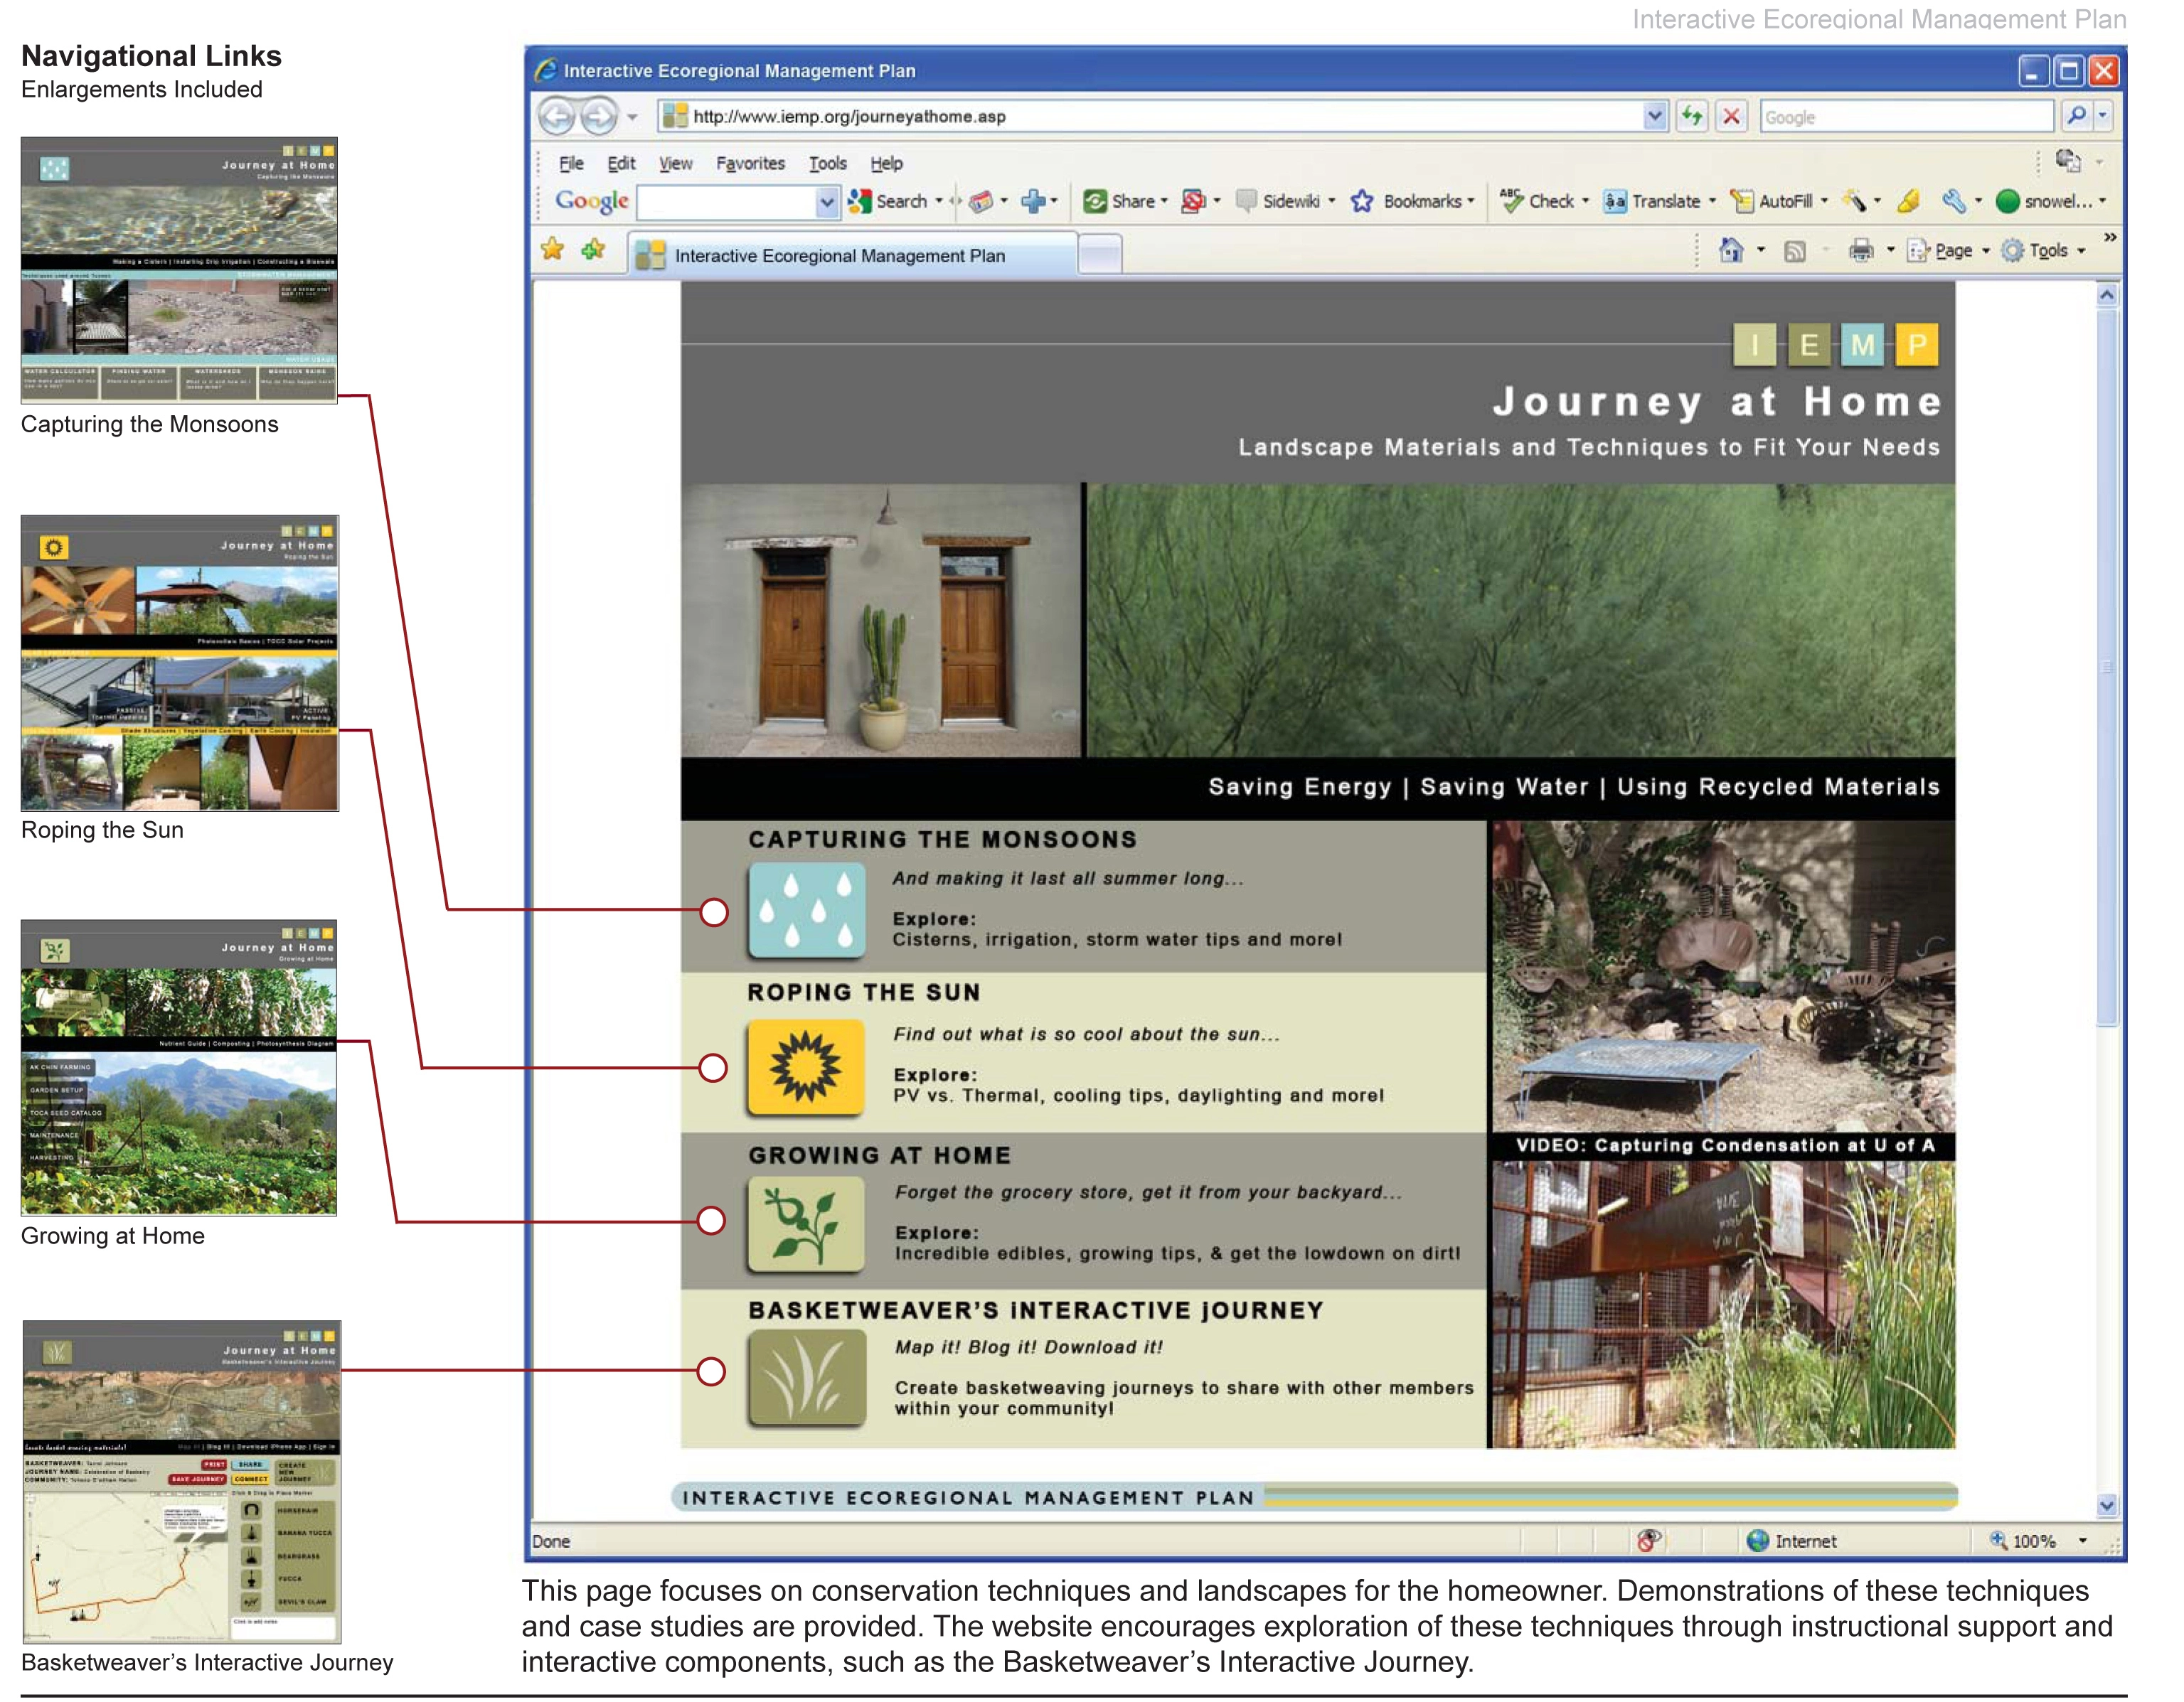2184x1702 pixels.
Task: Open the Help menu
Action: click(886, 163)
